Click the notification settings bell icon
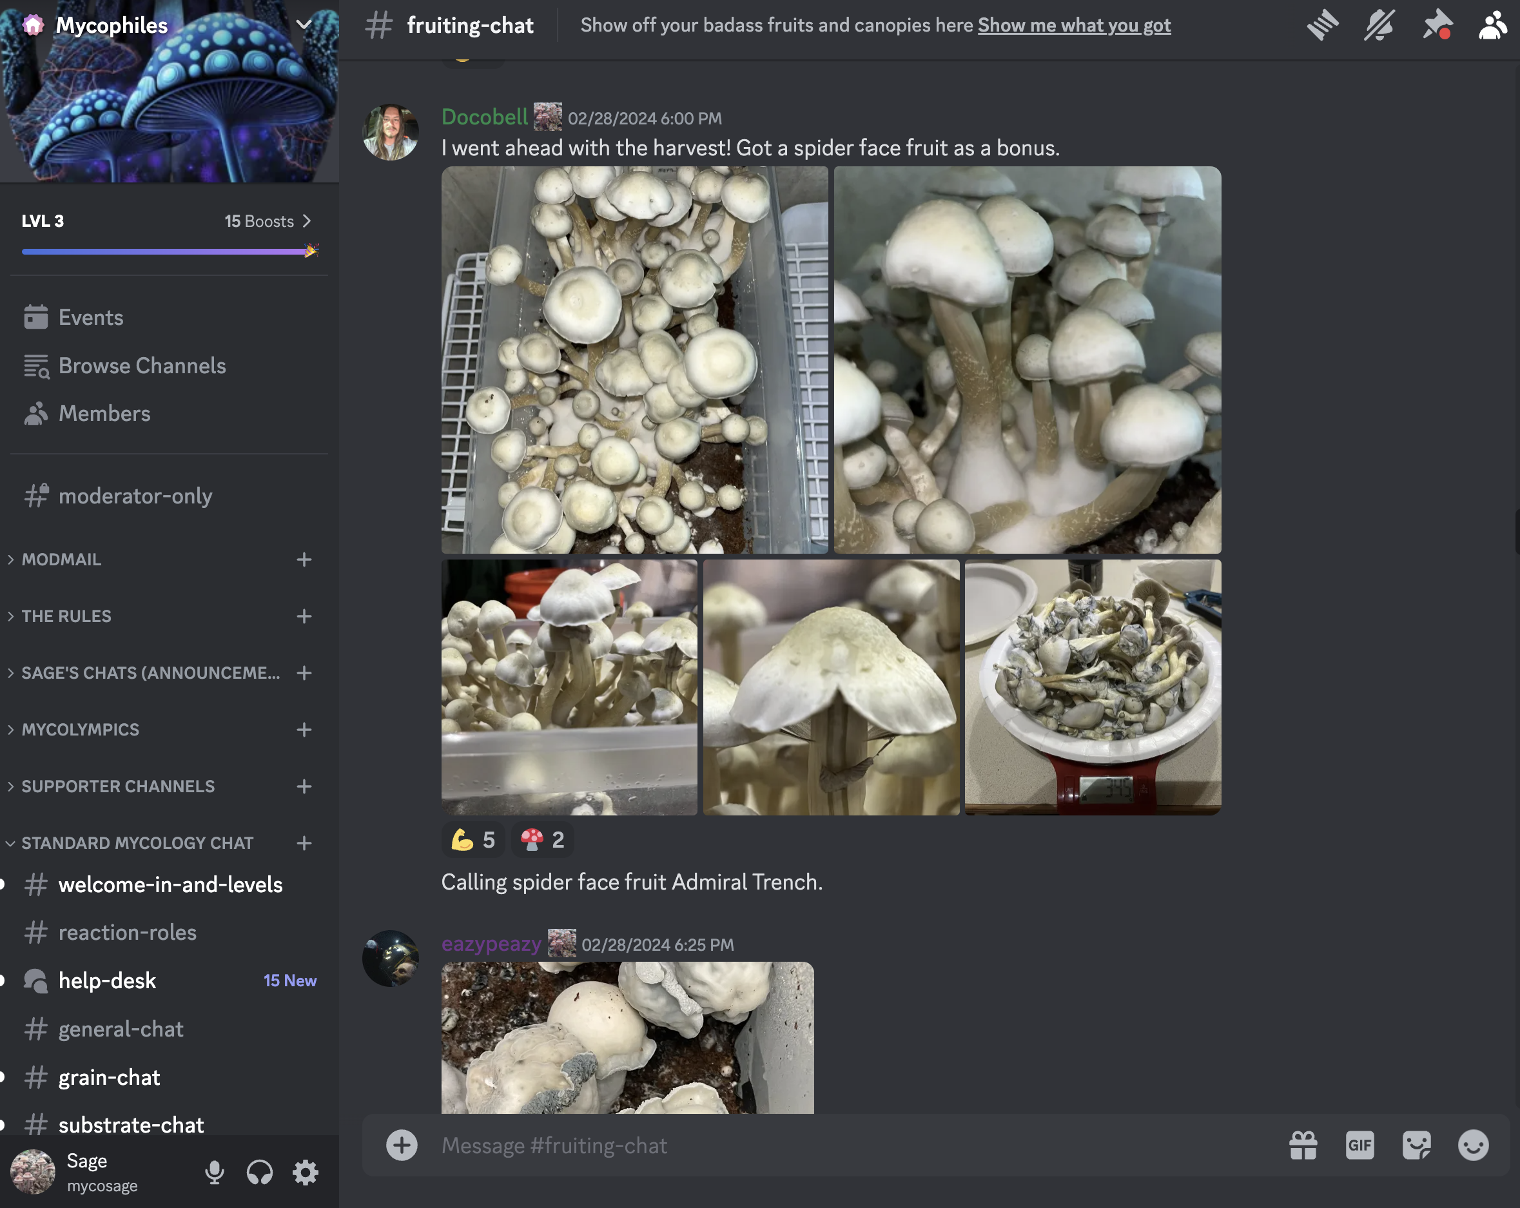1520x1208 pixels. click(1379, 25)
